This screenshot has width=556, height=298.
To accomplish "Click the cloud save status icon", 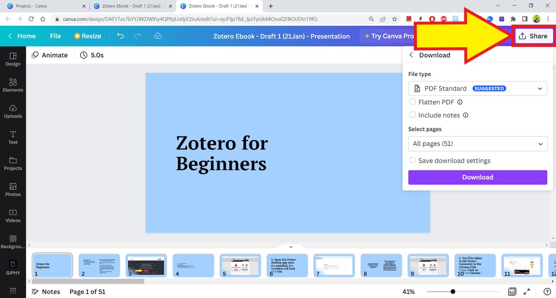I will (158, 36).
